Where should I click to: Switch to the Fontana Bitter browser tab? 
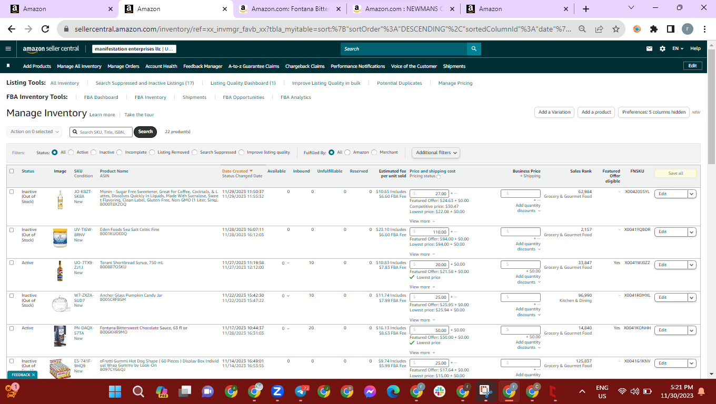click(x=290, y=9)
